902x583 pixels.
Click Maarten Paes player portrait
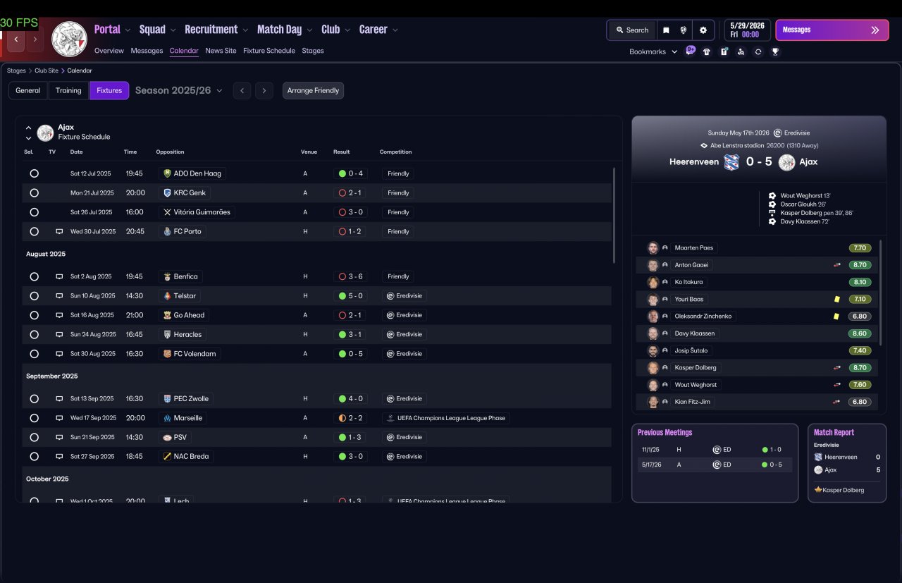pyautogui.click(x=653, y=248)
